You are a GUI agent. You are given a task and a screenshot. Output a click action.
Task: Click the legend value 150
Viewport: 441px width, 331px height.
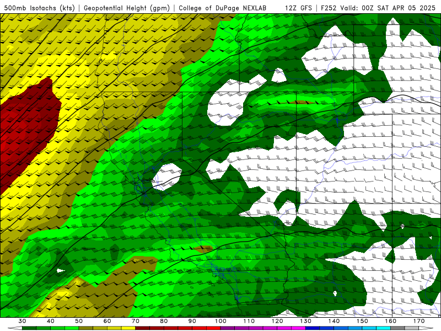coord(362,321)
